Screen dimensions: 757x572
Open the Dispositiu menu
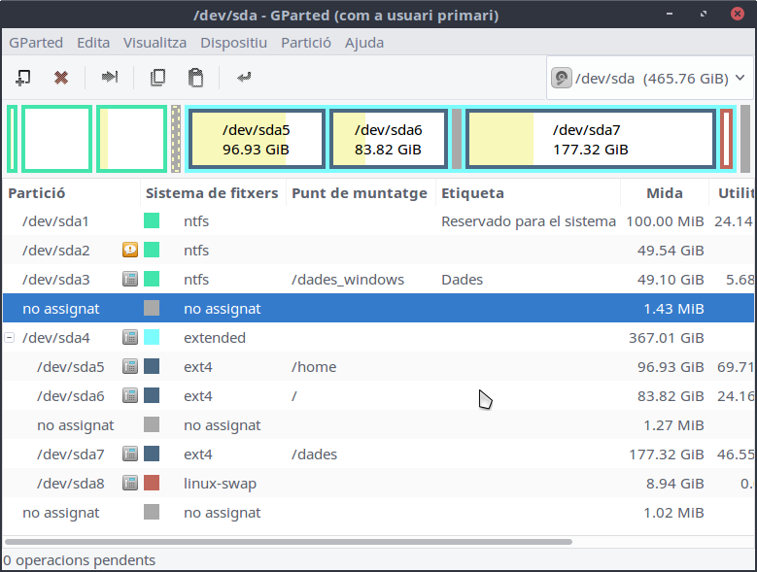[x=233, y=43]
